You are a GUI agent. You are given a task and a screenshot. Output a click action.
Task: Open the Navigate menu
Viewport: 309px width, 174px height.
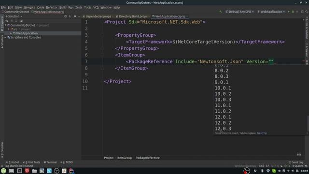tap(29, 7)
